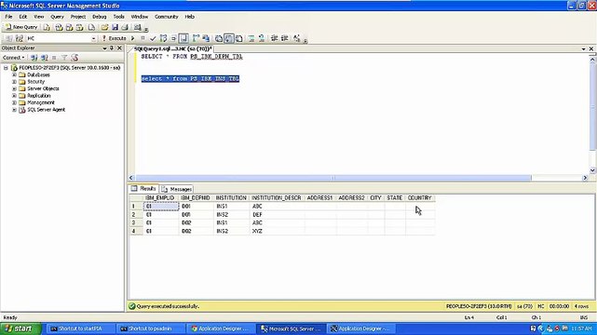
Task: Click the Filter icon in Object Explorer
Action: pos(64,58)
